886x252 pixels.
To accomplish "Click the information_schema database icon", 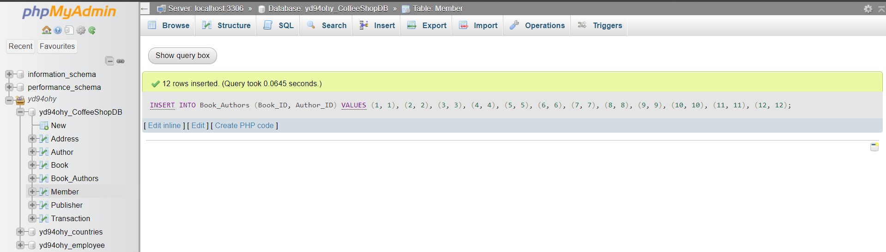I will 20,74.
